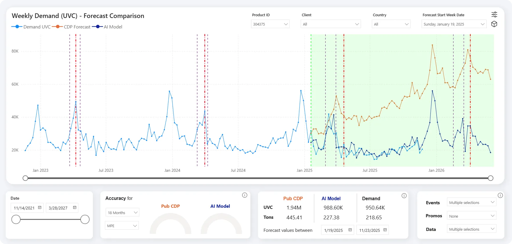Toggle CDP Forecast legend series
The width and height of the screenshot is (512, 244).
[71, 27]
